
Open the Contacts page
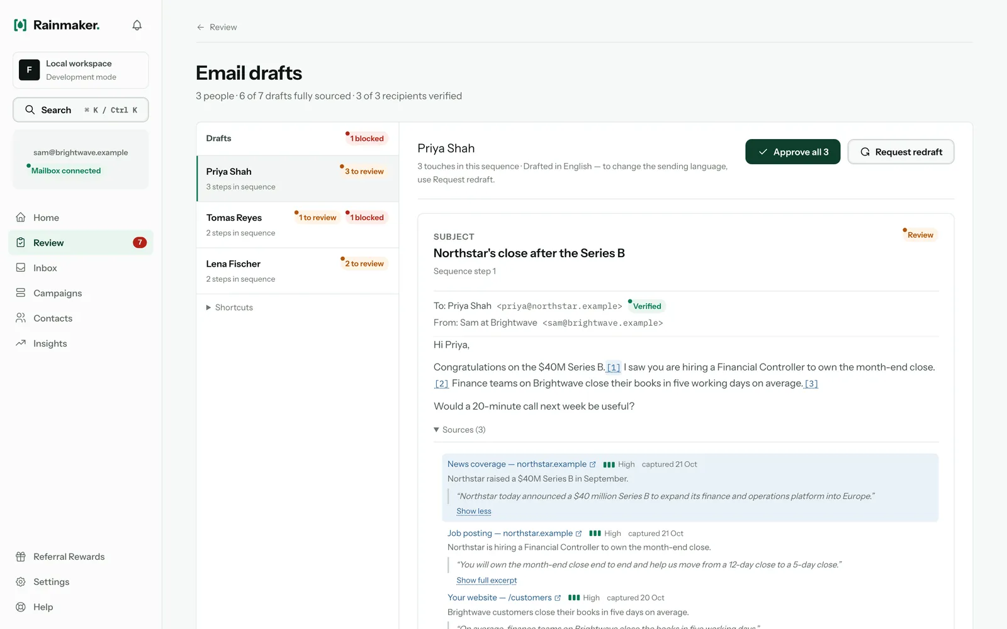81,318
